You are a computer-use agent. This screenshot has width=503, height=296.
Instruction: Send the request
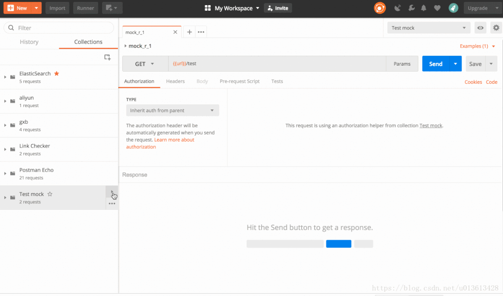coord(435,64)
